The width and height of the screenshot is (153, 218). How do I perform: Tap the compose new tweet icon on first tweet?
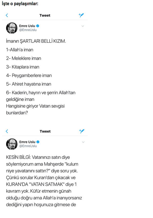[x=81, y=15]
